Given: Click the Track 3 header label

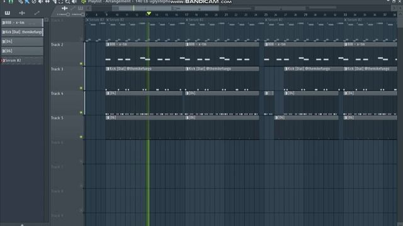Looking at the screenshot, I should point(57,69).
